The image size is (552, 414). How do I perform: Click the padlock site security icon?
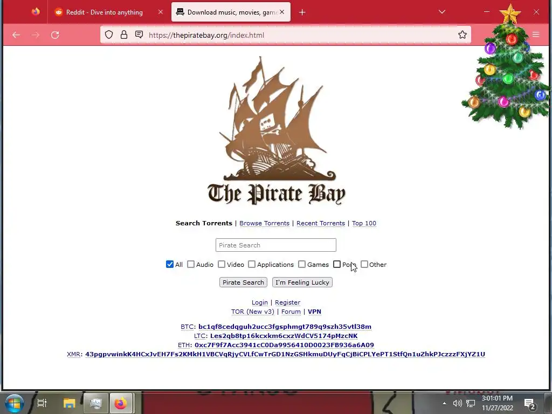pyautogui.click(x=124, y=34)
